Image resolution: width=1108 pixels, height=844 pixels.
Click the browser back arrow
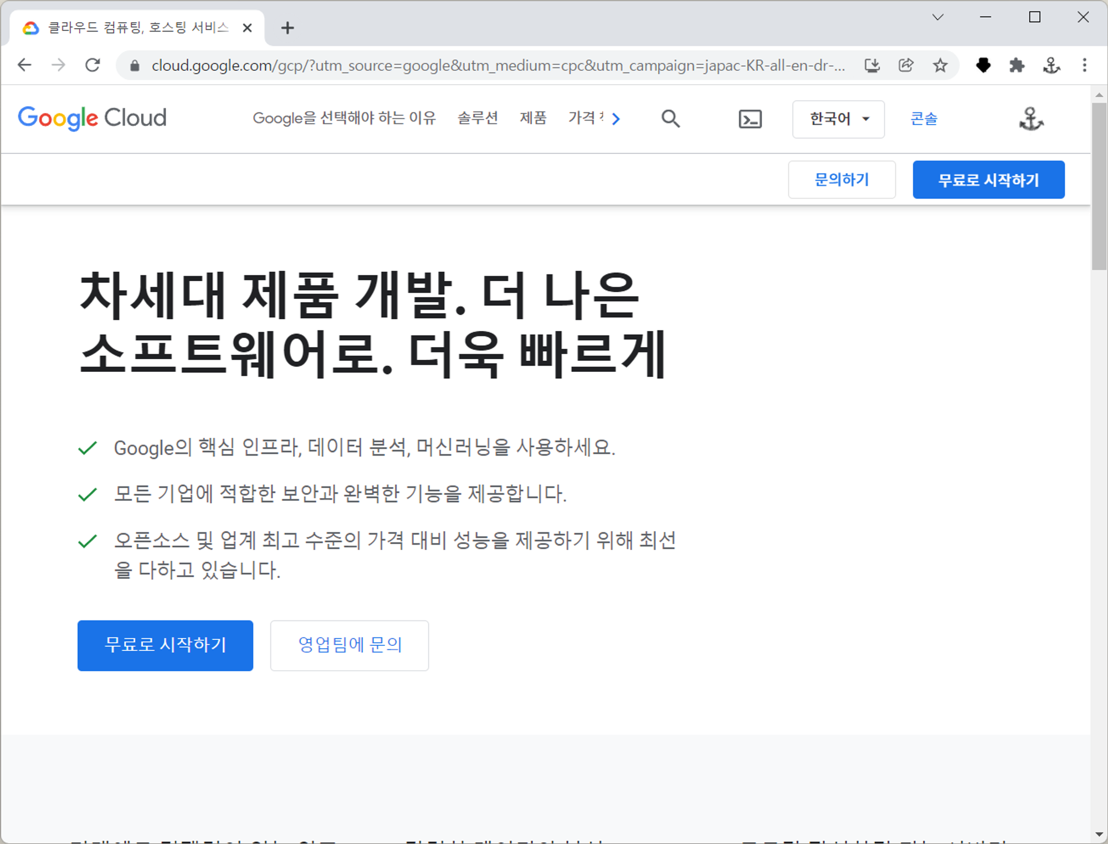click(x=24, y=65)
